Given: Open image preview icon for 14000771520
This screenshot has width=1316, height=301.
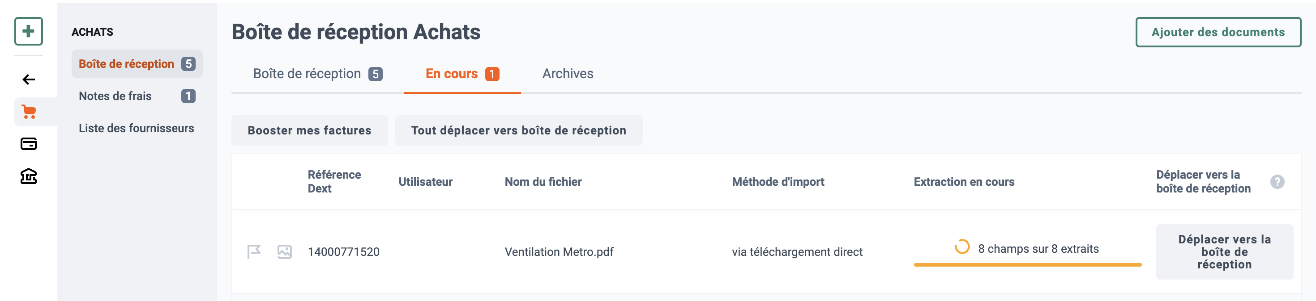Looking at the screenshot, I should pyautogui.click(x=285, y=251).
